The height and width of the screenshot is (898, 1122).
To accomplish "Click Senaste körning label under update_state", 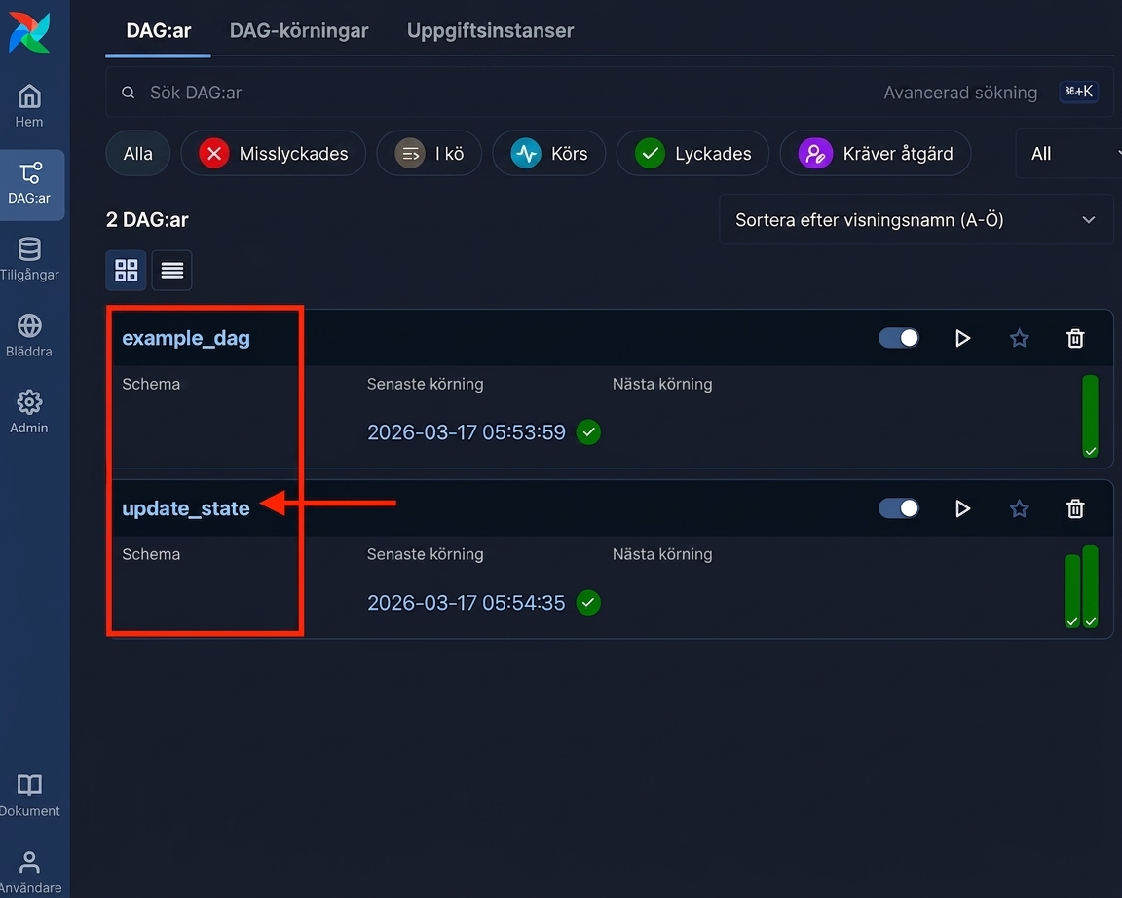I will click(425, 554).
